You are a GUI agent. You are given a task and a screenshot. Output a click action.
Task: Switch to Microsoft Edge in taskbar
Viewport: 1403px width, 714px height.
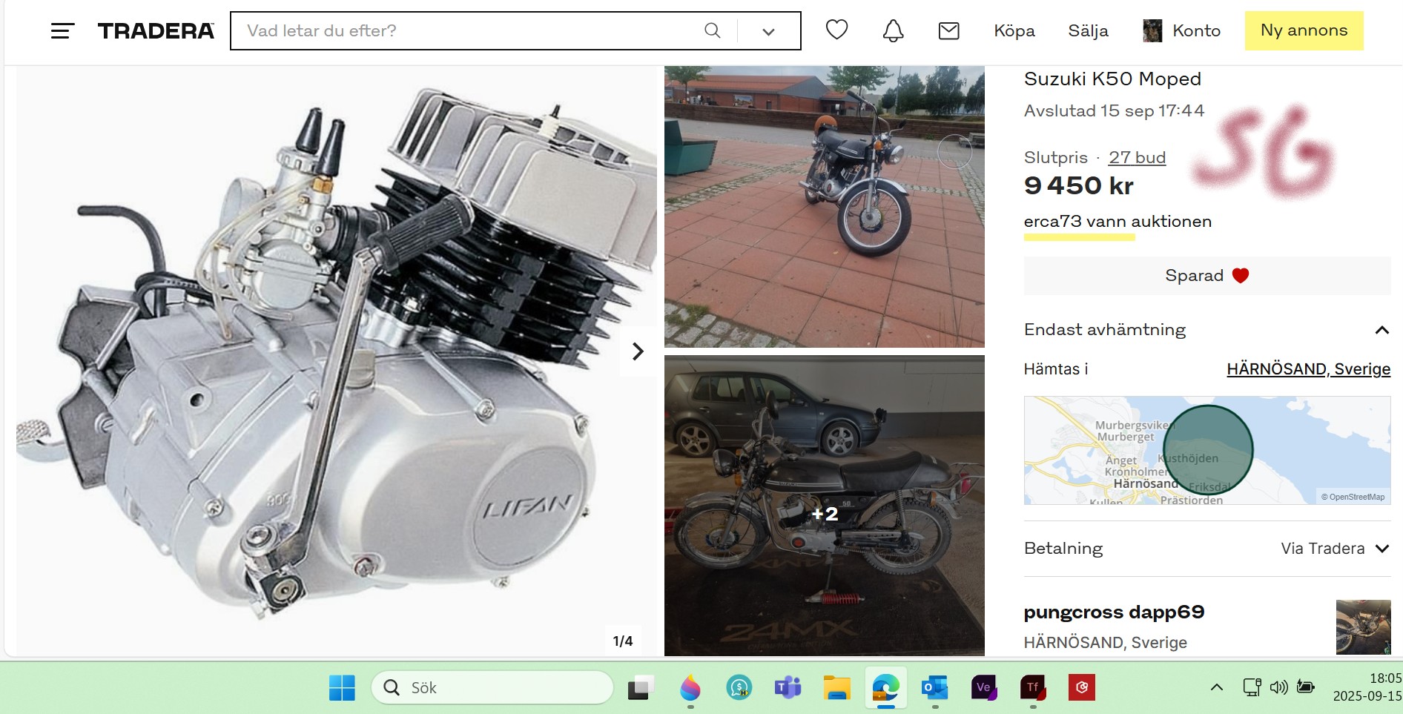point(885,688)
